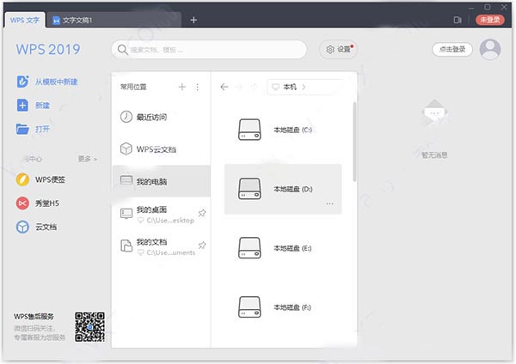This screenshot has width=516, height=364.
Task: Click 更多 link in app center
Action: tap(87, 159)
